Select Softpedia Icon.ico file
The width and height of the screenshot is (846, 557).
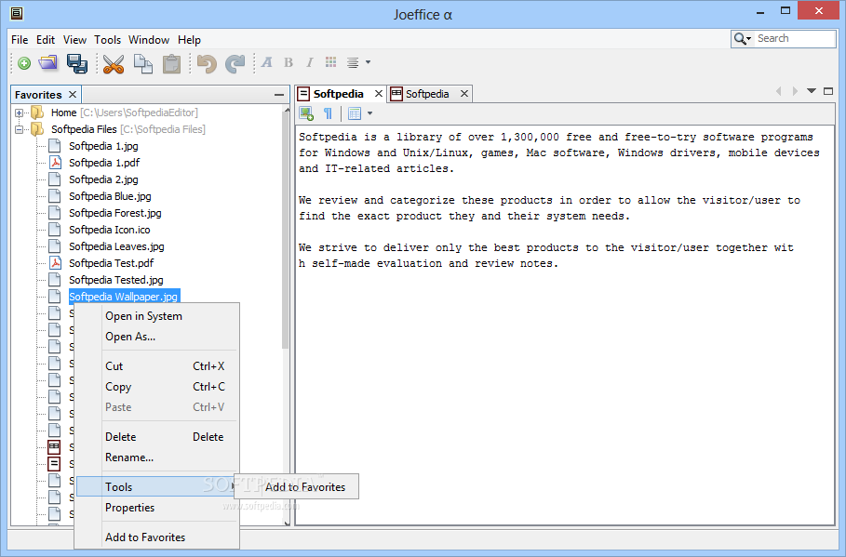[110, 230]
